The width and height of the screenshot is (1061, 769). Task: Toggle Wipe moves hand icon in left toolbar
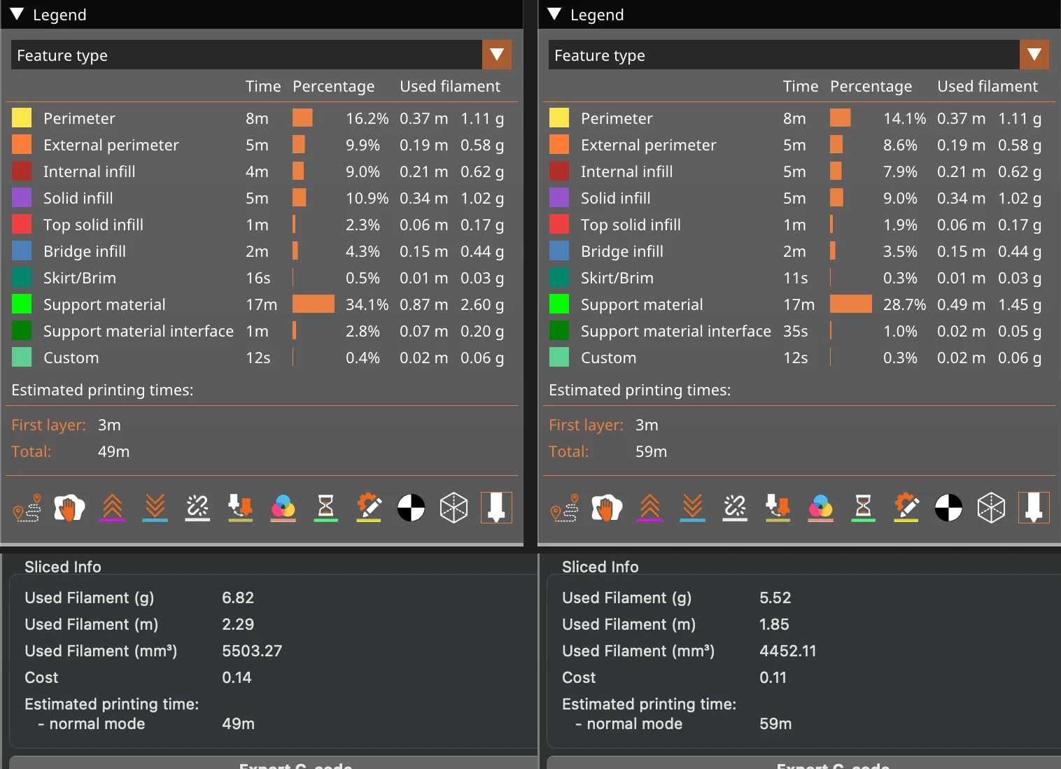click(x=69, y=508)
